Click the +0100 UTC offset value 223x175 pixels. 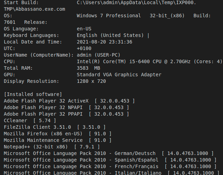coord(84,49)
